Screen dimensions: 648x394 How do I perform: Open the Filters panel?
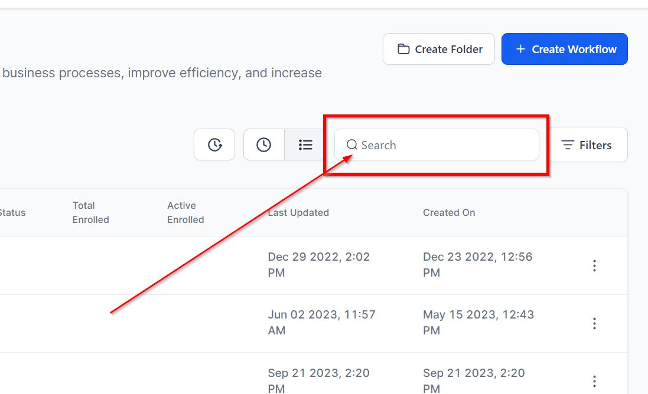pos(588,145)
